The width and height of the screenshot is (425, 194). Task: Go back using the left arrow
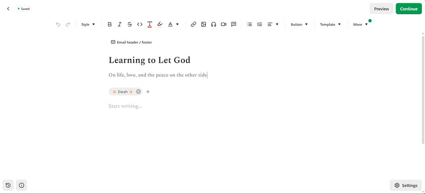click(x=8, y=8)
